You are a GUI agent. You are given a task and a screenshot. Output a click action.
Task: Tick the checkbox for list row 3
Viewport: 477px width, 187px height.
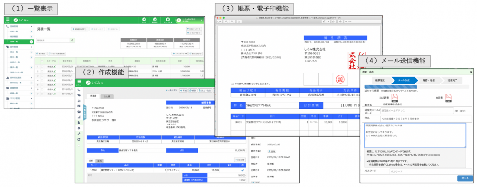(x=42, y=75)
